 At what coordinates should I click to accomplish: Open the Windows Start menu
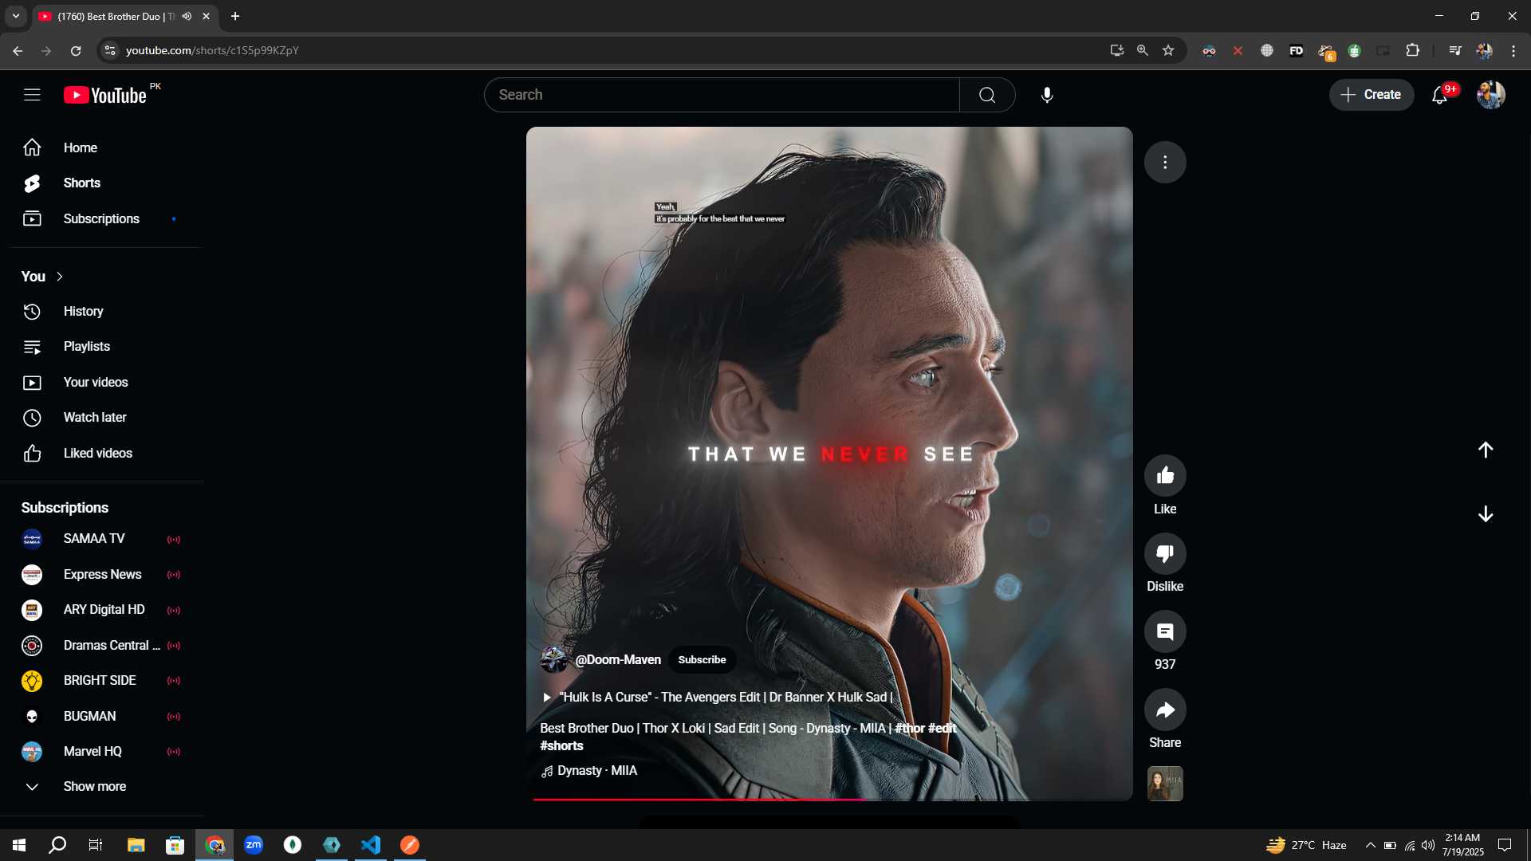[19, 845]
